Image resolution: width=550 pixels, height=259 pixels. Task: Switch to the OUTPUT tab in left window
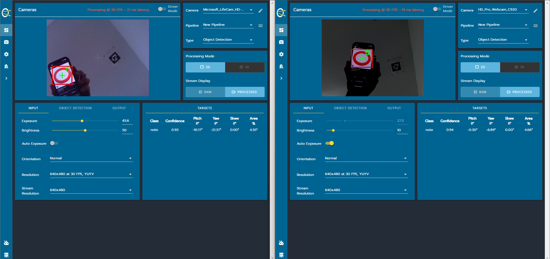(119, 108)
